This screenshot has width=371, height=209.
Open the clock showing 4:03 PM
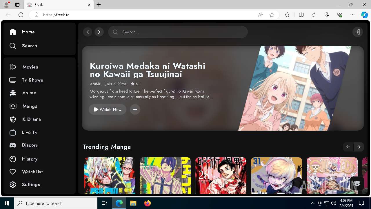coord(346,203)
